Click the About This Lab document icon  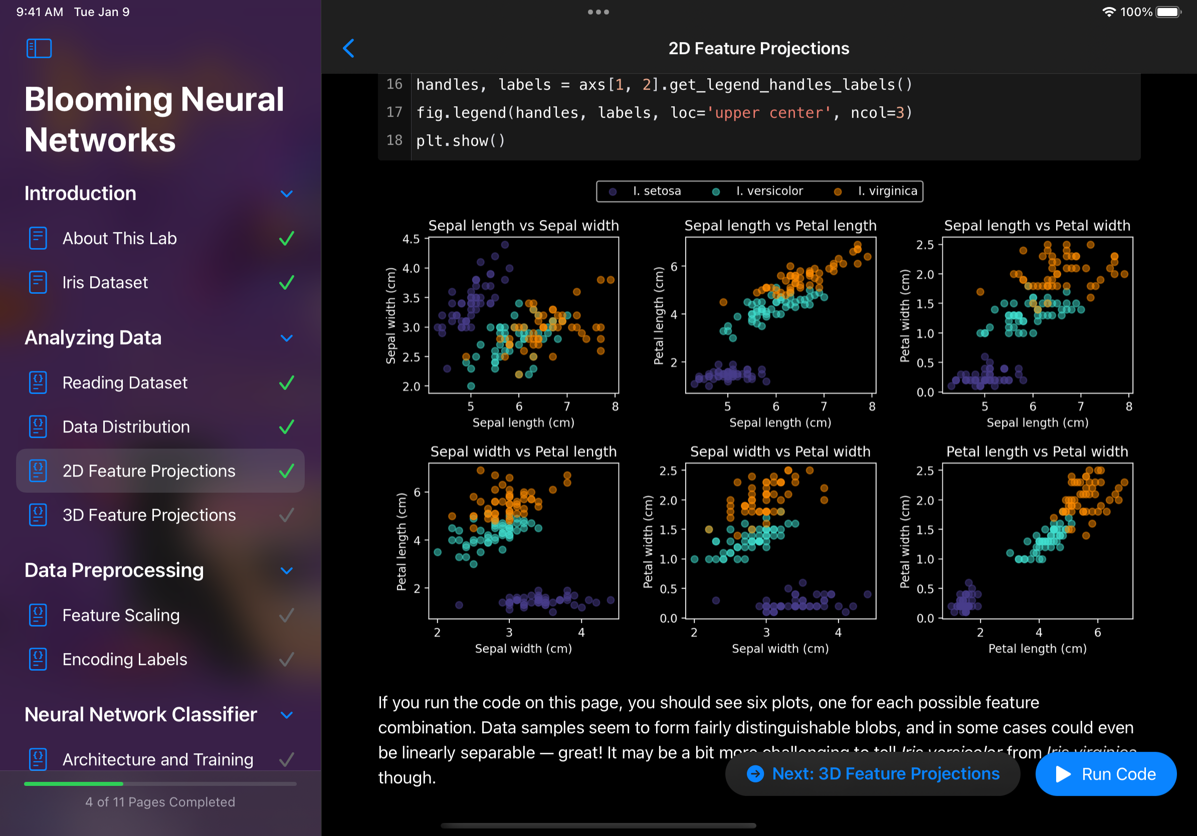[x=38, y=238]
